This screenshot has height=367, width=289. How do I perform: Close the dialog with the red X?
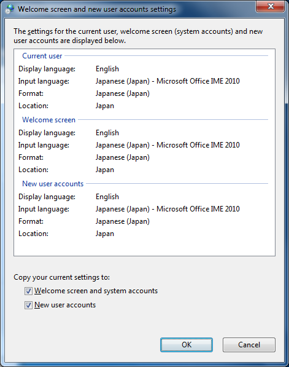pyautogui.click(x=271, y=6)
